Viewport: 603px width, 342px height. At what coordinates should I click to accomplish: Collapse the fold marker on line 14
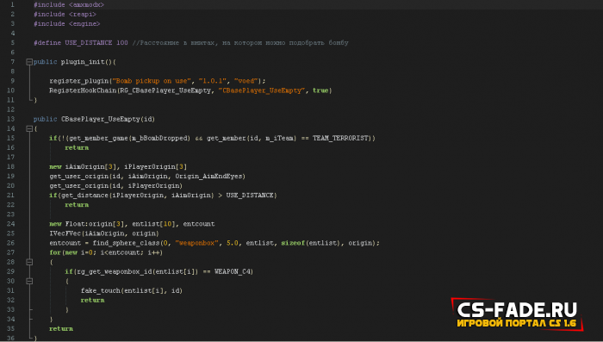point(29,129)
